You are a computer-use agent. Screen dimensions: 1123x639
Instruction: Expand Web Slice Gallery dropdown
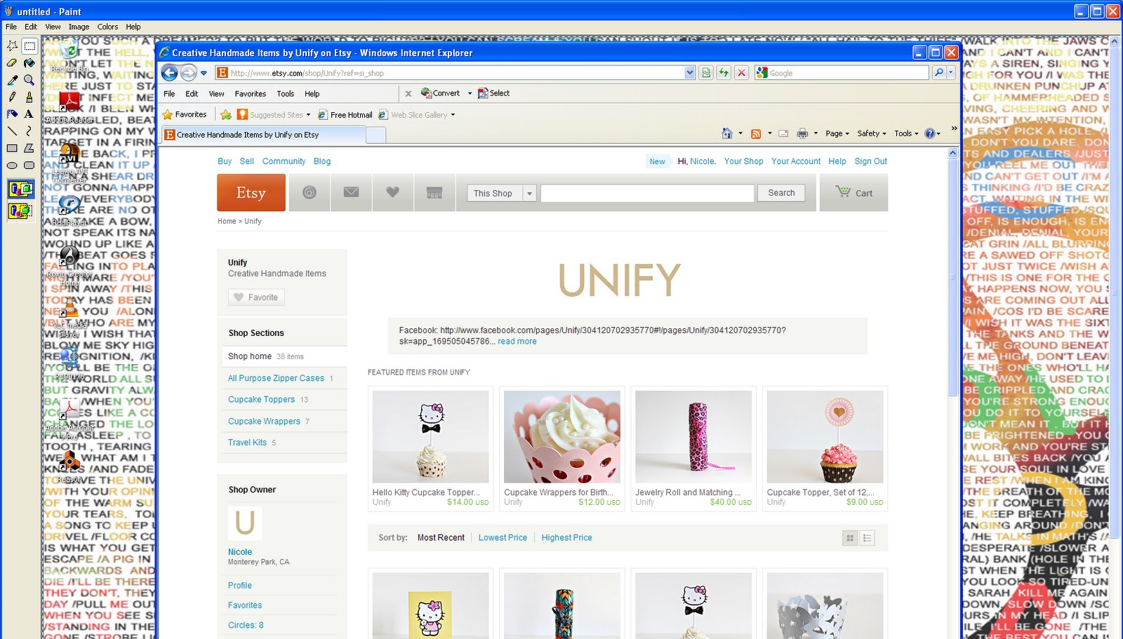(453, 115)
